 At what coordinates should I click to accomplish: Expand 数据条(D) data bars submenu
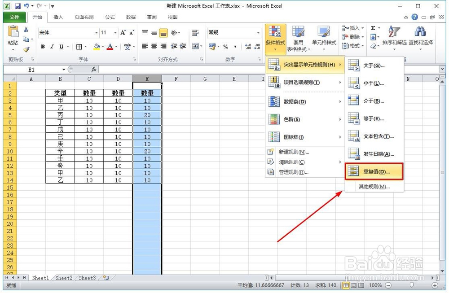[x=305, y=101]
